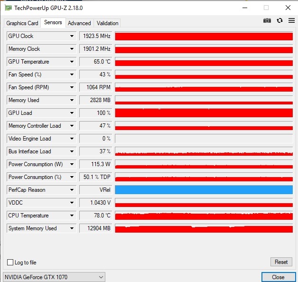Open the hamburger menu icon
The height and width of the screenshot is (282, 298).
click(x=291, y=20)
